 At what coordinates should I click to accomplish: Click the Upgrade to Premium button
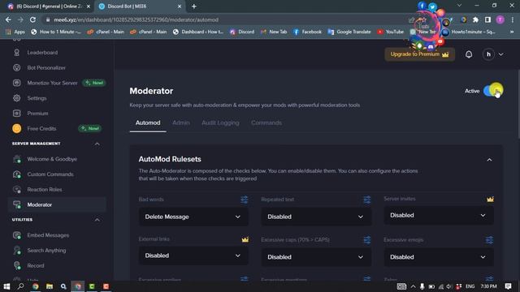pos(419,54)
